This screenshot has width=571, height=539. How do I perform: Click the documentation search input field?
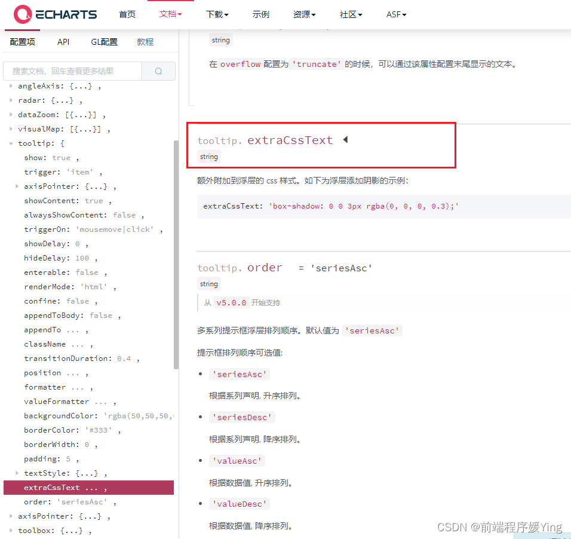[72, 71]
